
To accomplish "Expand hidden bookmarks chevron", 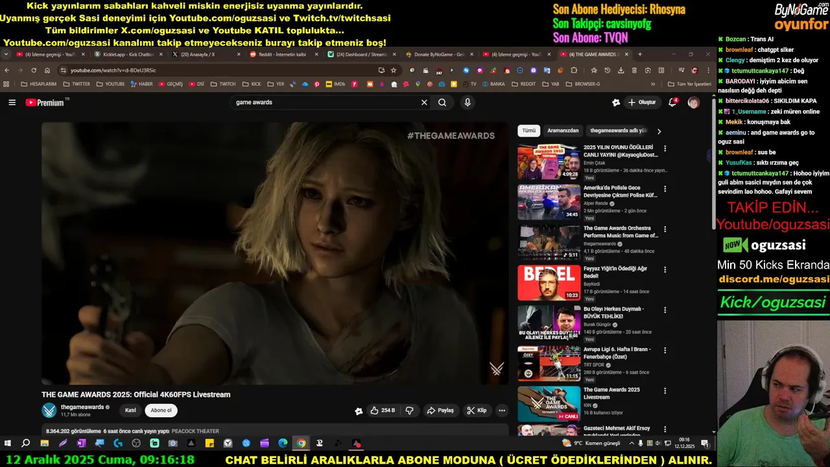I will tap(653, 84).
